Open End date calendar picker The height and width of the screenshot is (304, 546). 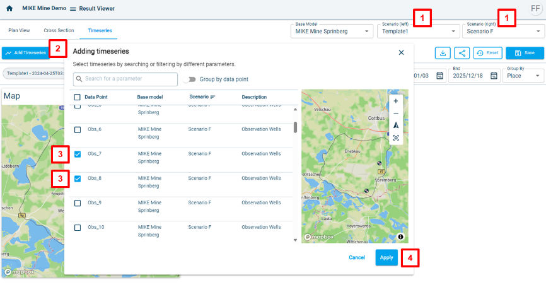coord(494,76)
